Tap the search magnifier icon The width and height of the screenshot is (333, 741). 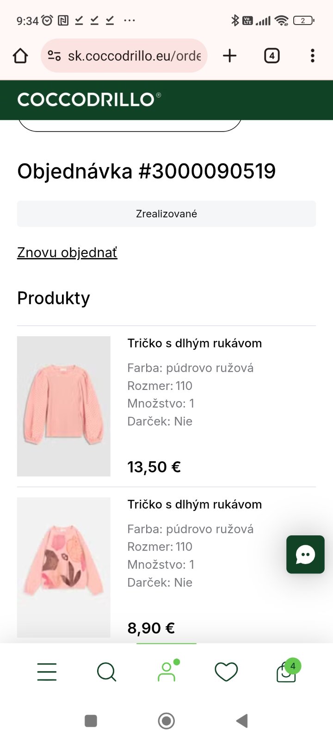click(x=106, y=672)
